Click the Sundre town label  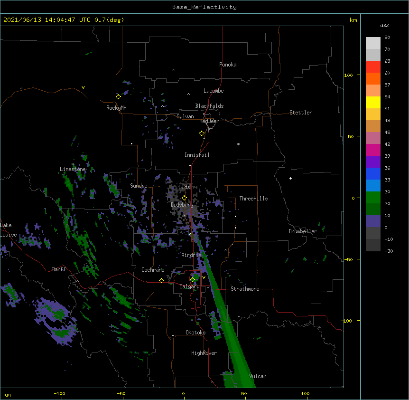pos(139,186)
